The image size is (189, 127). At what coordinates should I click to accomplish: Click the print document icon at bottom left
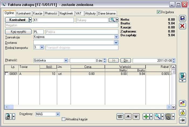coord(9,117)
